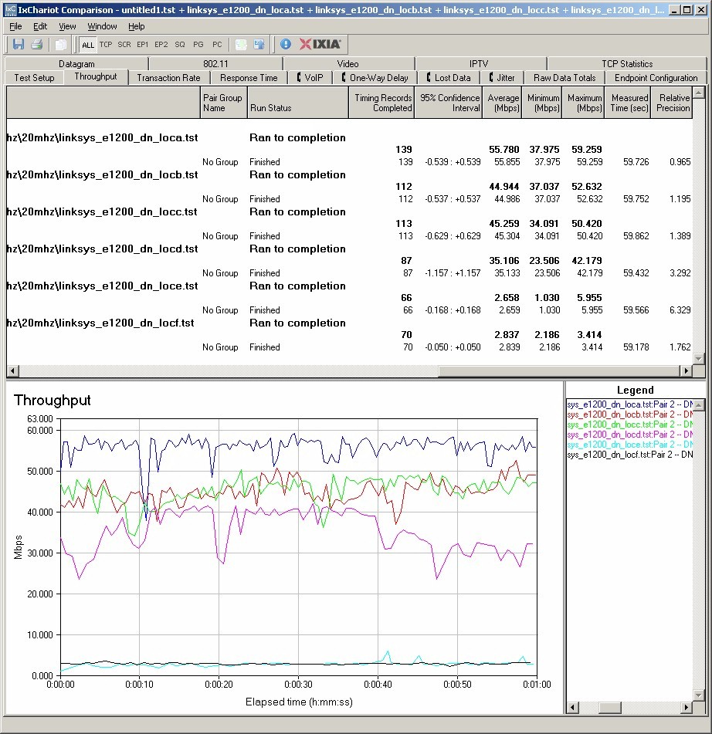Switch to the Video tab
The width and height of the screenshot is (712, 734).
tap(348, 63)
